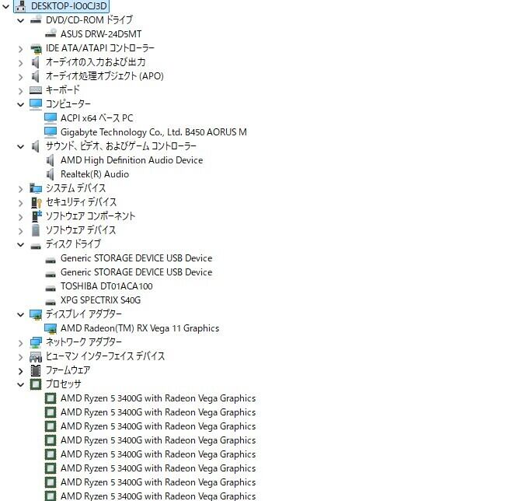The image size is (526, 501).
Task: Click the XPG SPECTRIX S40G drive icon
Action: [x=51, y=302]
